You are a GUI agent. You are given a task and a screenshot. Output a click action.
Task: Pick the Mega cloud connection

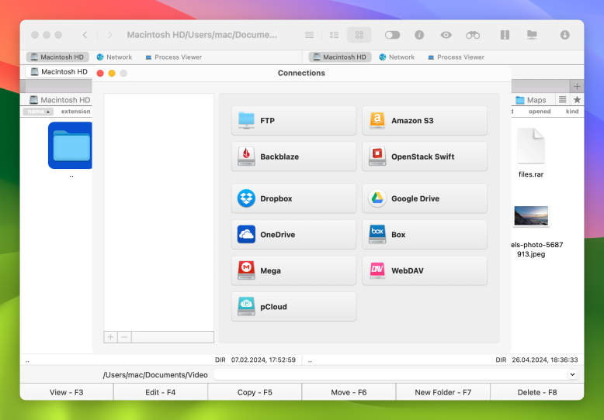click(x=293, y=270)
